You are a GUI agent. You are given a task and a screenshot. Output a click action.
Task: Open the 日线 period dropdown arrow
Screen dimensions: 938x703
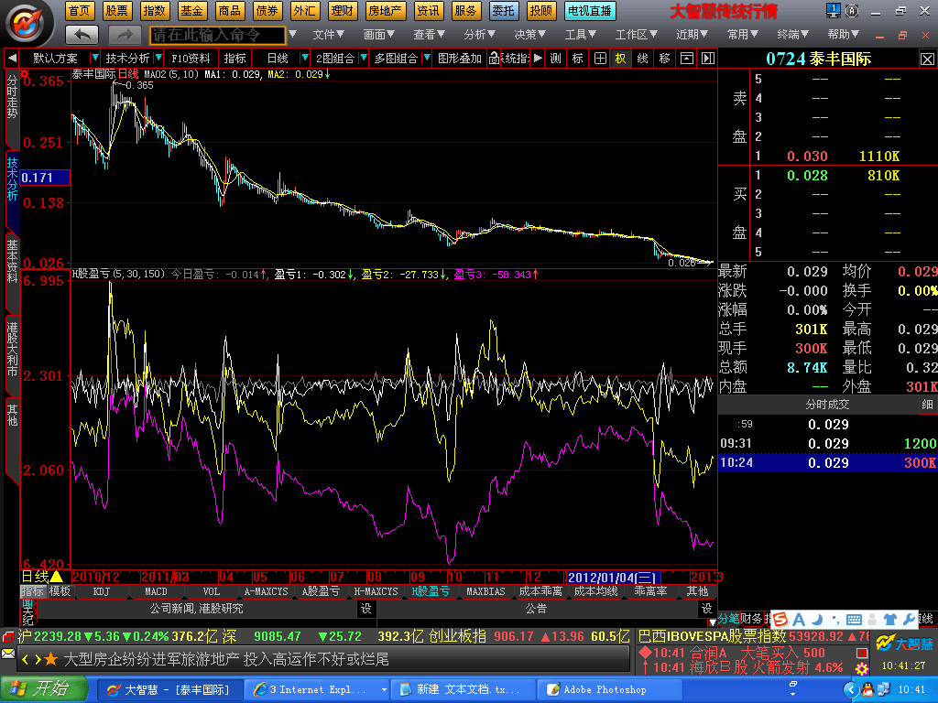[304, 58]
